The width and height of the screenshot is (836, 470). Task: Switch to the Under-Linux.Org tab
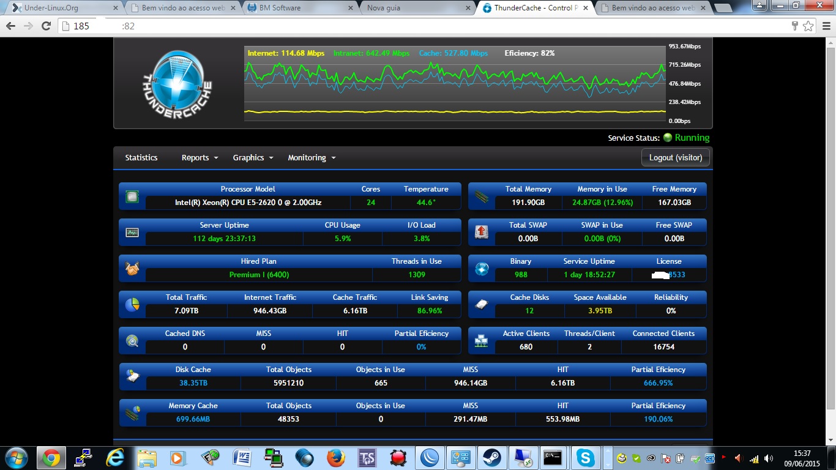click(x=64, y=8)
